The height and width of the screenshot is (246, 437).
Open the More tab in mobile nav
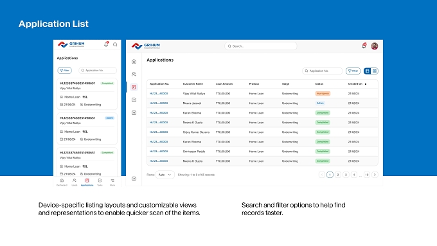[x=112, y=182]
